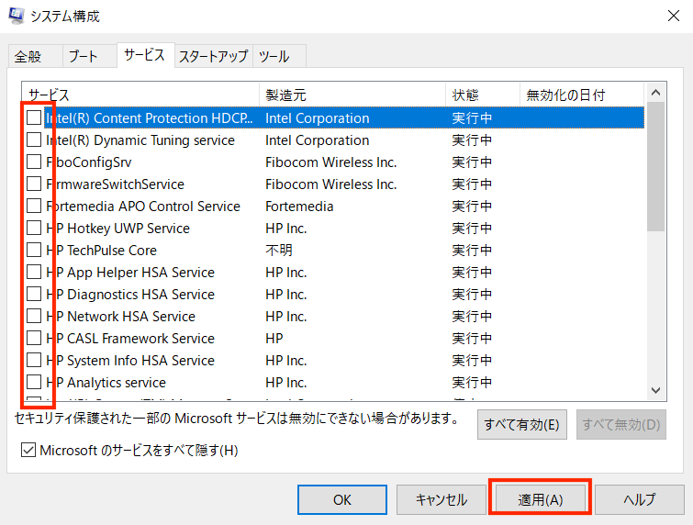
Task: Sort by 製造元 column header
Action: [352, 95]
